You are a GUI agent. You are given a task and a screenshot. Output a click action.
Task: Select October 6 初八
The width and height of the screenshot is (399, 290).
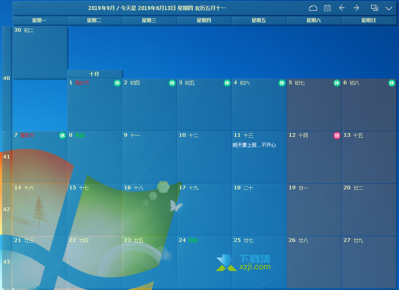click(x=369, y=105)
